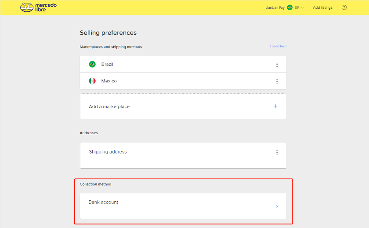The image size is (369, 228).
Task: Open the Shipping address three-dot menu
Action: click(277, 153)
